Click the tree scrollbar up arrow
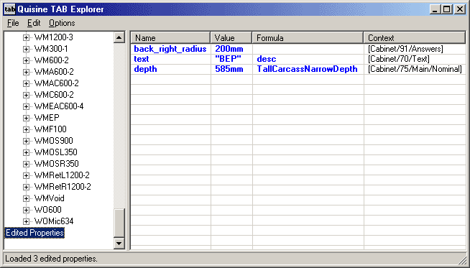This screenshot has width=470, height=268. 119,37
